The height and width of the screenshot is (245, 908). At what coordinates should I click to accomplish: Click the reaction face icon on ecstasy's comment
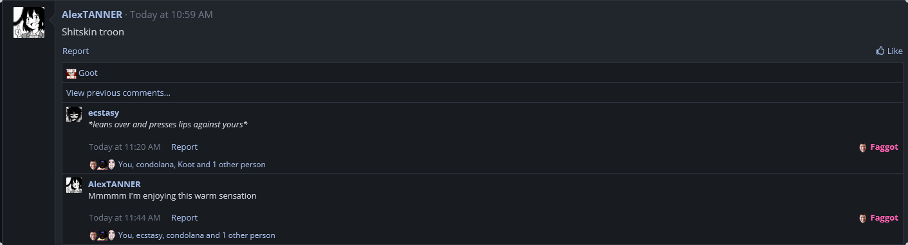pyautogui.click(x=863, y=147)
